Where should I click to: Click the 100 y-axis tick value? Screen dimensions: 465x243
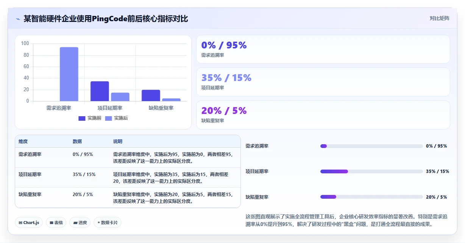click(x=25, y=44)
